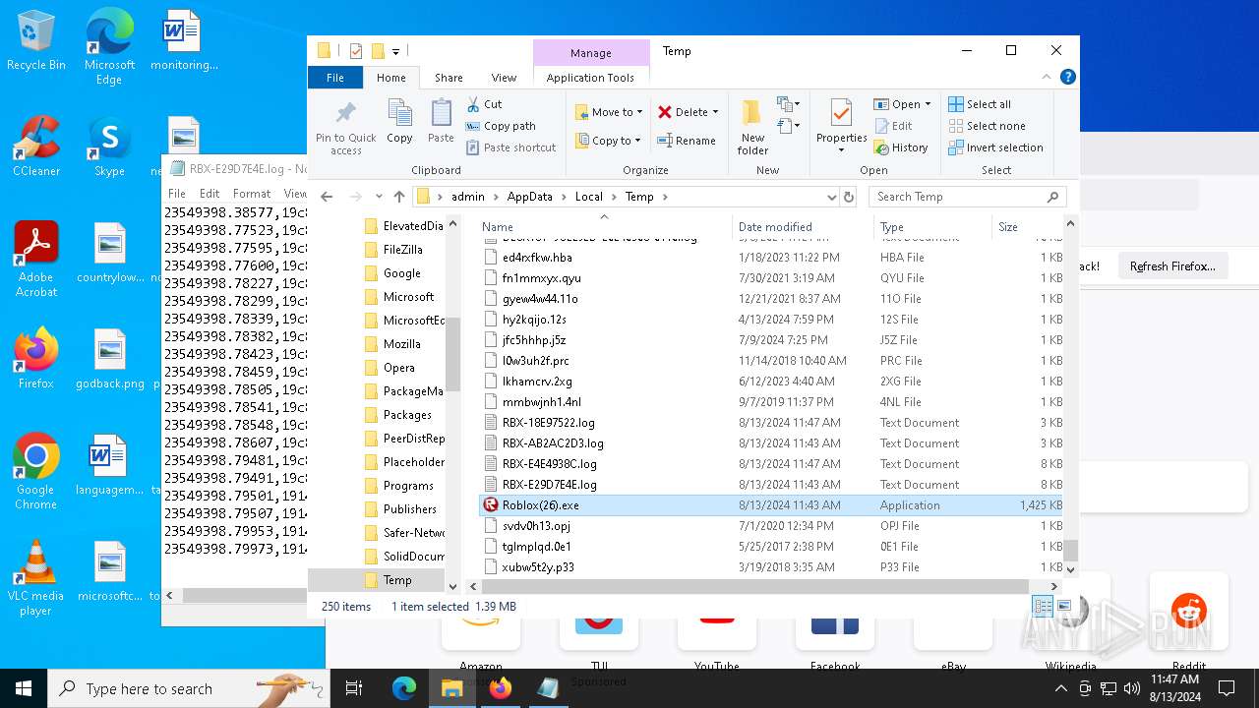The image size is (1259, 708).
Task: Open Edit menu in Notepad window
Action: click(210, 194)
